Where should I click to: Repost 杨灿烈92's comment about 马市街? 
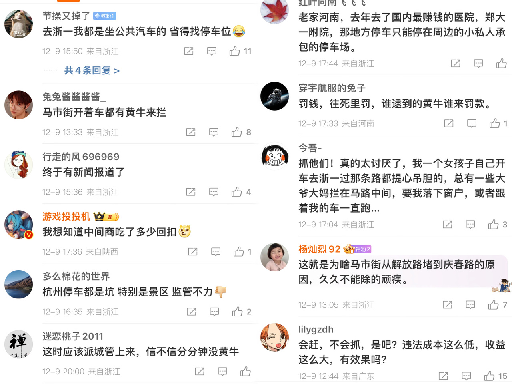(448, 305)
